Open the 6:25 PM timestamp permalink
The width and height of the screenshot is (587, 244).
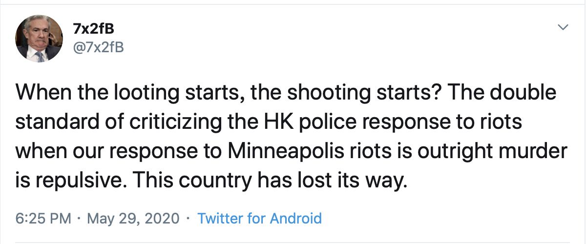44,218
